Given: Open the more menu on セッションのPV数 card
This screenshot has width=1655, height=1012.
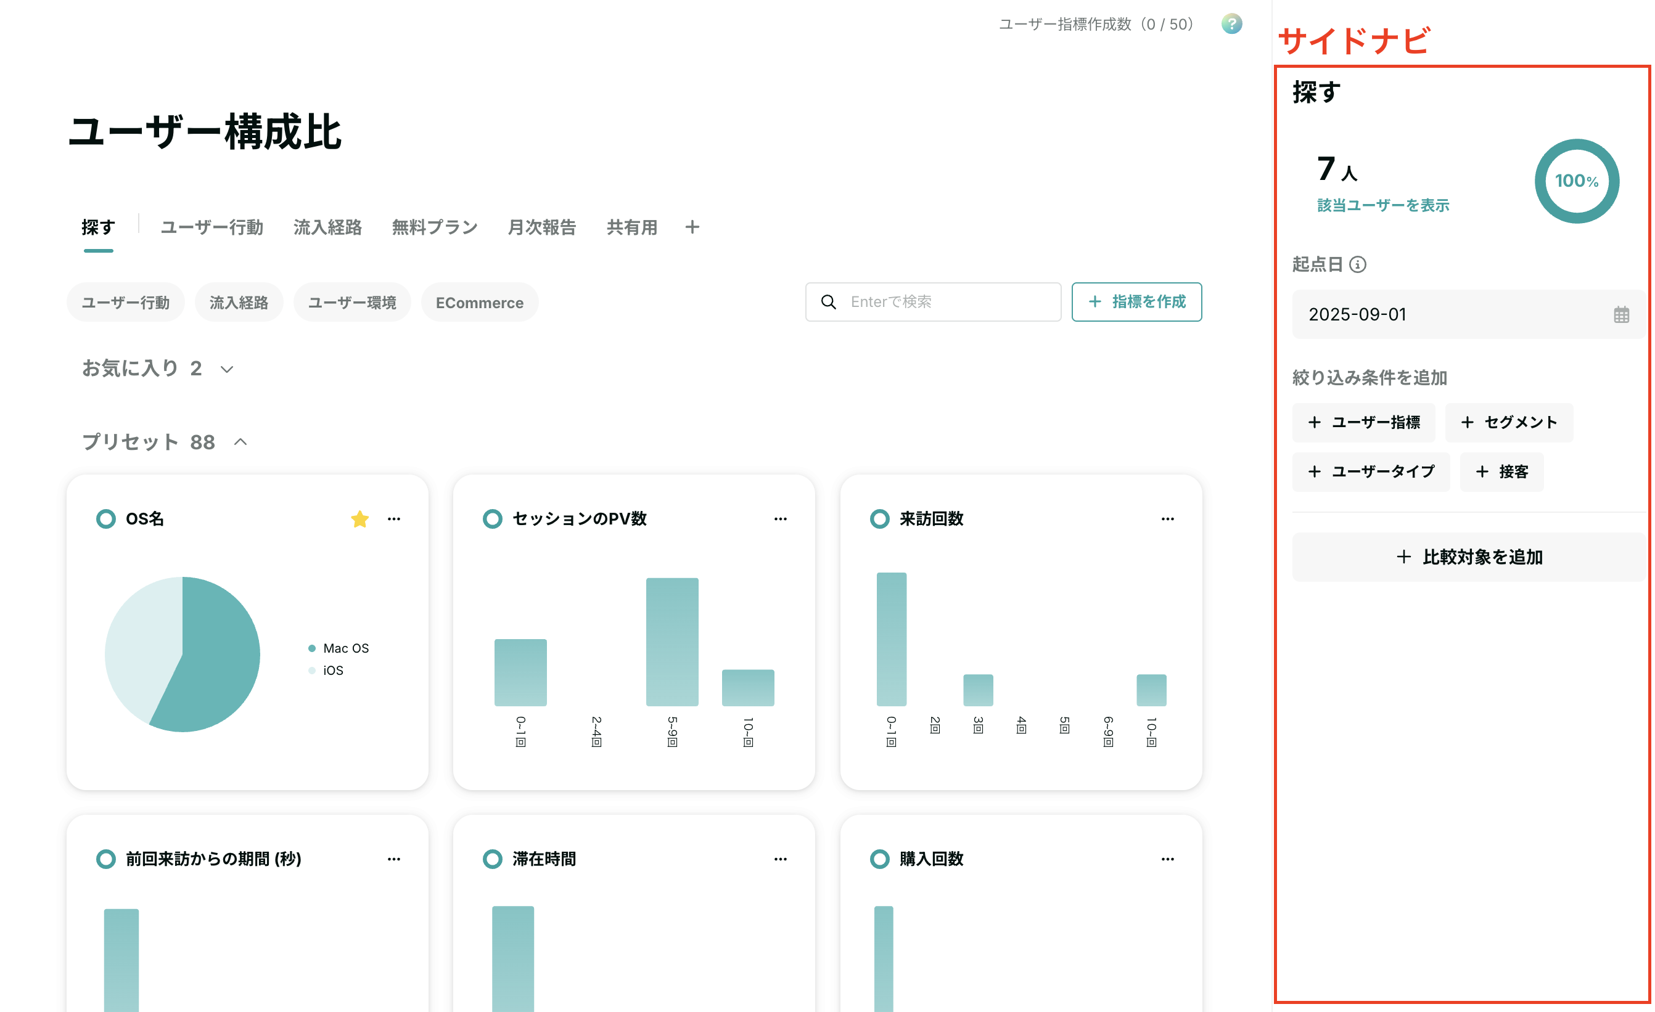Looking at the screenshot, I should coord(781,518).
